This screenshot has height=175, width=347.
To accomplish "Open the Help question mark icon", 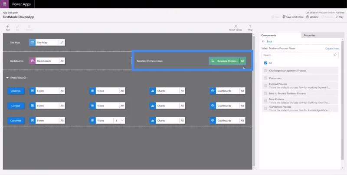I will [x=250, y=26].
